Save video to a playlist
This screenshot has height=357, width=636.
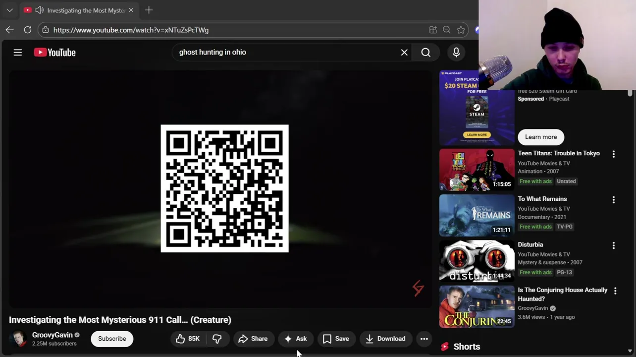pos(336,339)
